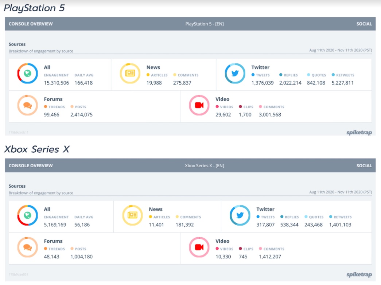The width and height of the screenshot is (381, 285).
Task: Click retweets value 5,227,811
Action: click(343, 83)
